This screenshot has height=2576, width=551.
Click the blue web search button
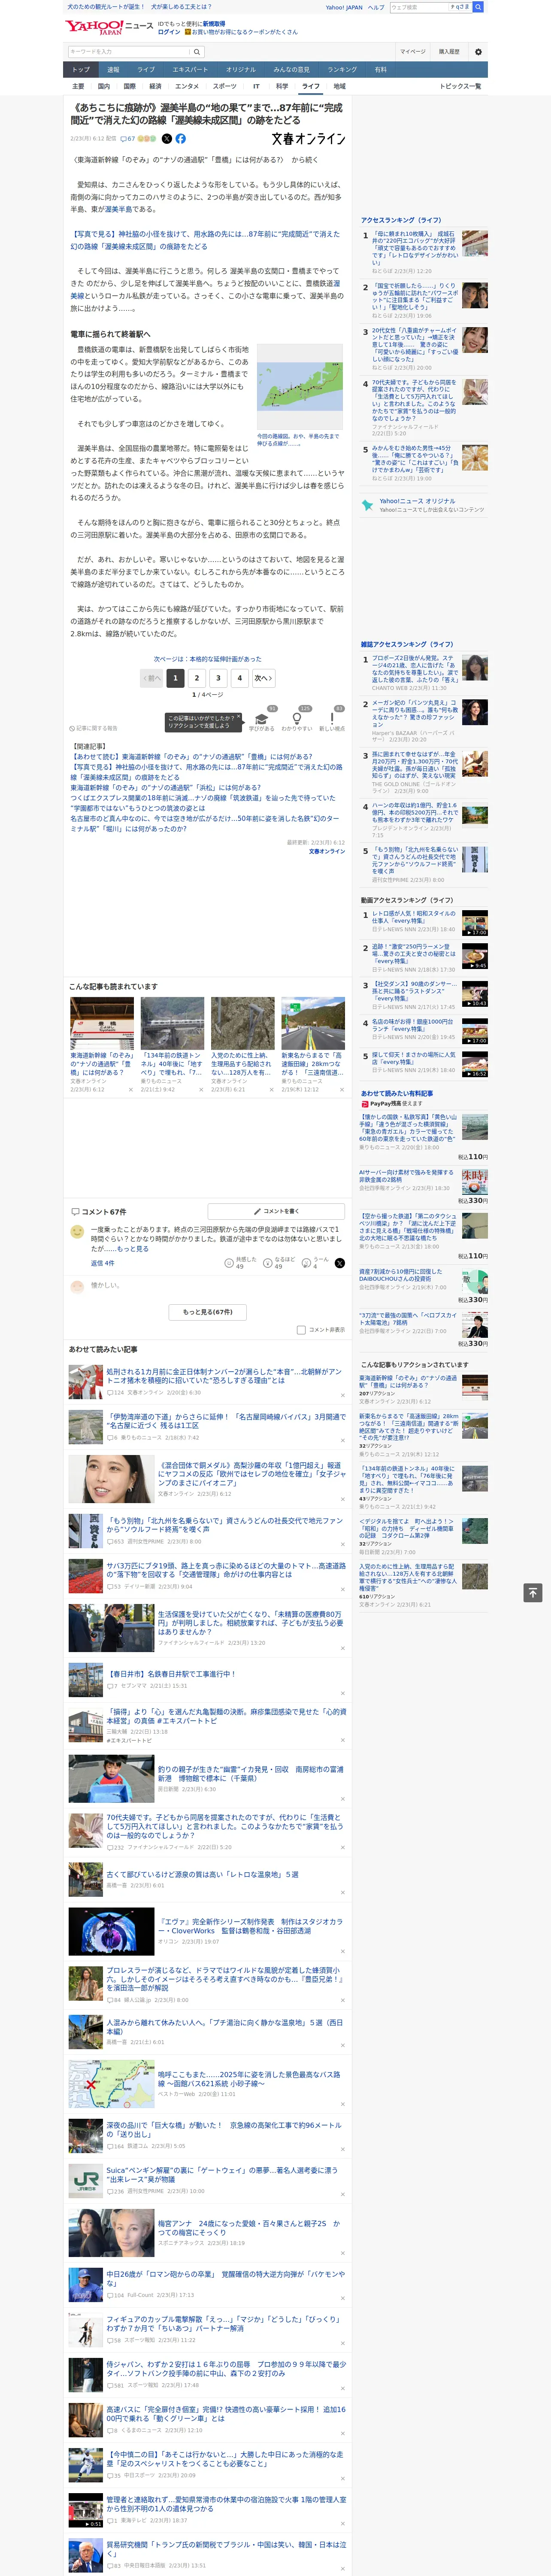[478, 7]
